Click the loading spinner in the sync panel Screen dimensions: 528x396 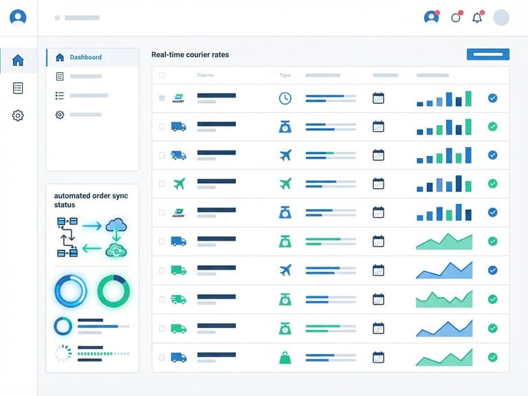[x=63, y=353]
